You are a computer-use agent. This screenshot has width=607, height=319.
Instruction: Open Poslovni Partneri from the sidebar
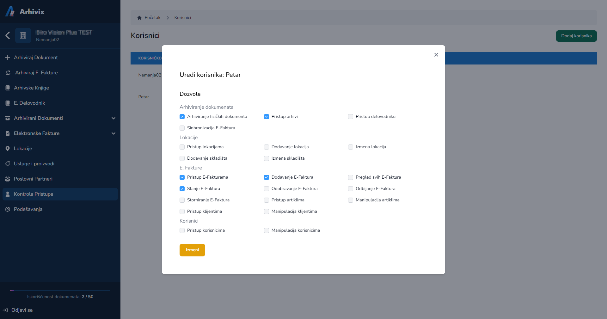point(33,179)
